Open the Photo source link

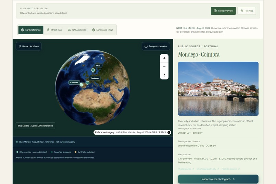point(186,169)
